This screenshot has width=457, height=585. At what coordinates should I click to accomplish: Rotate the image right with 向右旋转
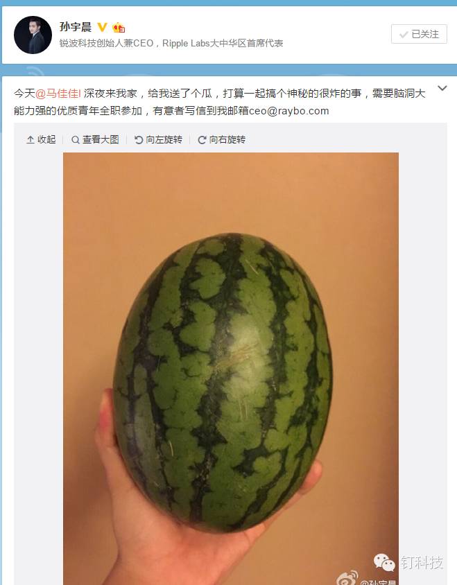pyautogui.click(x=221, y=139)
